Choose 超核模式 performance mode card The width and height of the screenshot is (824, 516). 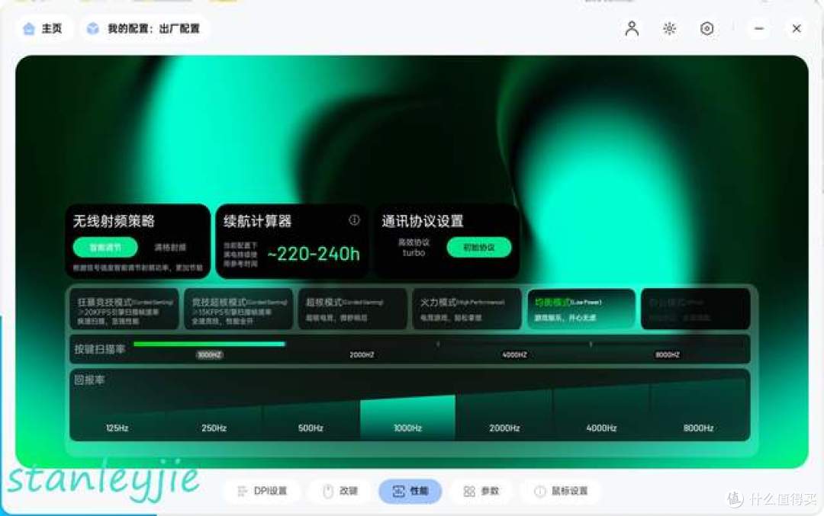click(x=352, y=309)
